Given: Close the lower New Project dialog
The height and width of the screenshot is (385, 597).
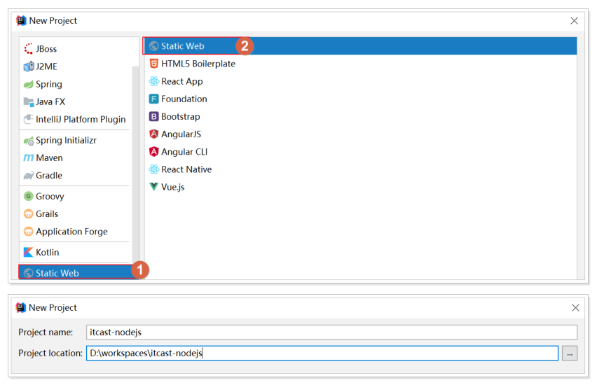Looking at the screenshot, I should coord(575,308).
